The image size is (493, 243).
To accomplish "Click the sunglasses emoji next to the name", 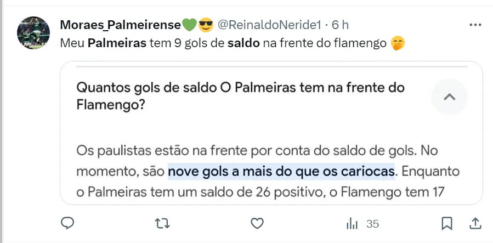I will [x=205, y=25].
